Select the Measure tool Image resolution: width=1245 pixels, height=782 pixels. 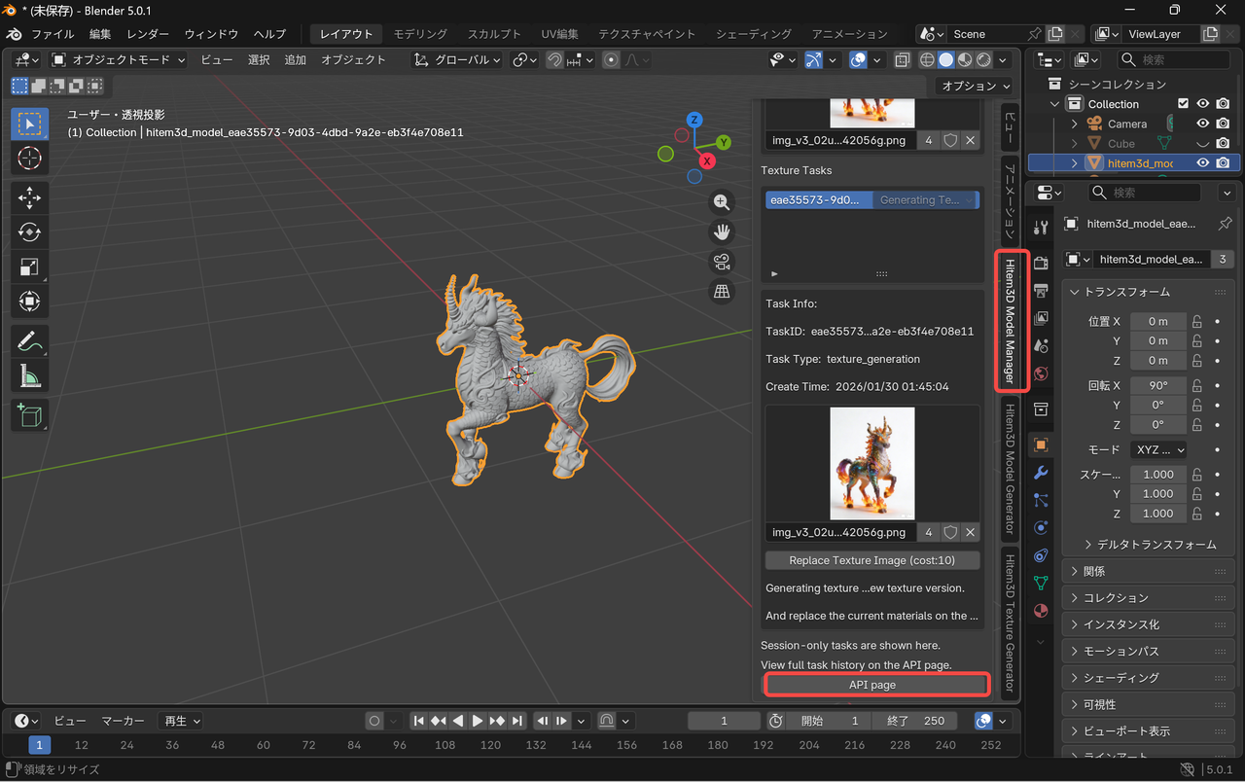[x=29, y=375]
